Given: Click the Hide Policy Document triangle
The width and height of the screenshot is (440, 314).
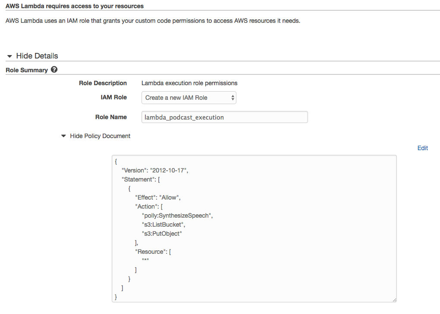Looking at the screenshot, I should click(x=63, y=135).
